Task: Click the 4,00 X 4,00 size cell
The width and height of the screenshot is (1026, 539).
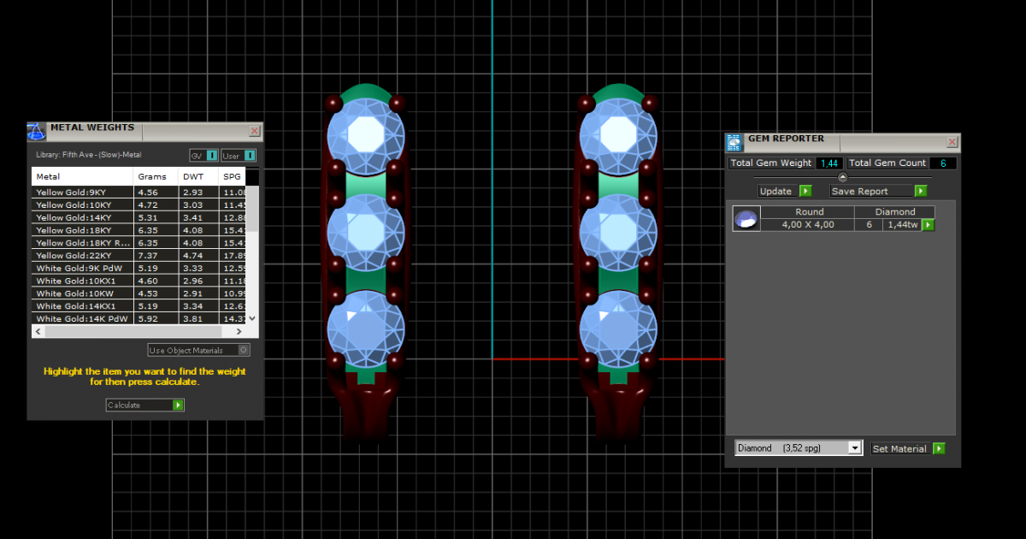Action: pyautogui.click(x=809, y=225)
